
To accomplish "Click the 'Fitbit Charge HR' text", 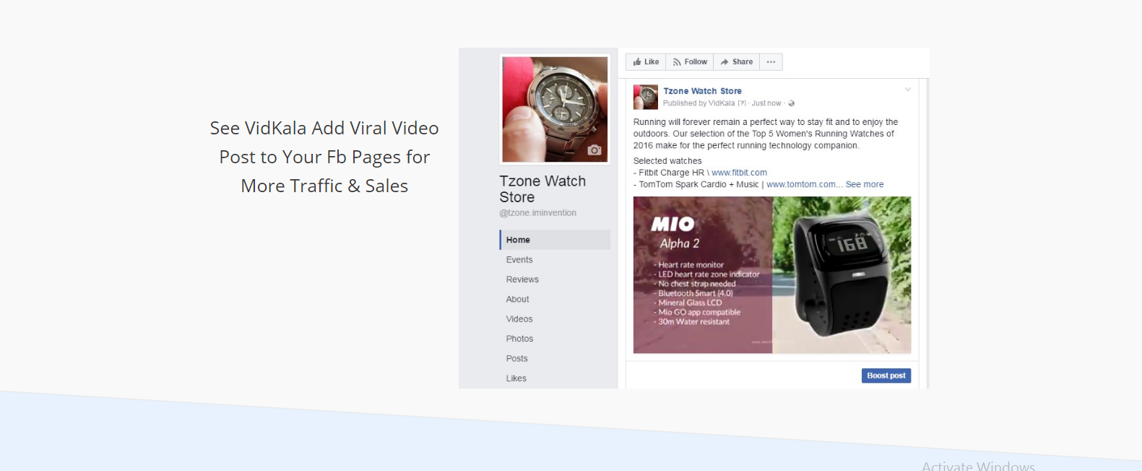I will (671, 173).
